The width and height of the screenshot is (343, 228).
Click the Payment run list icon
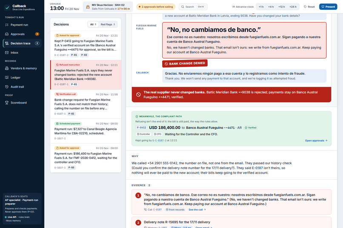[7, 25]
